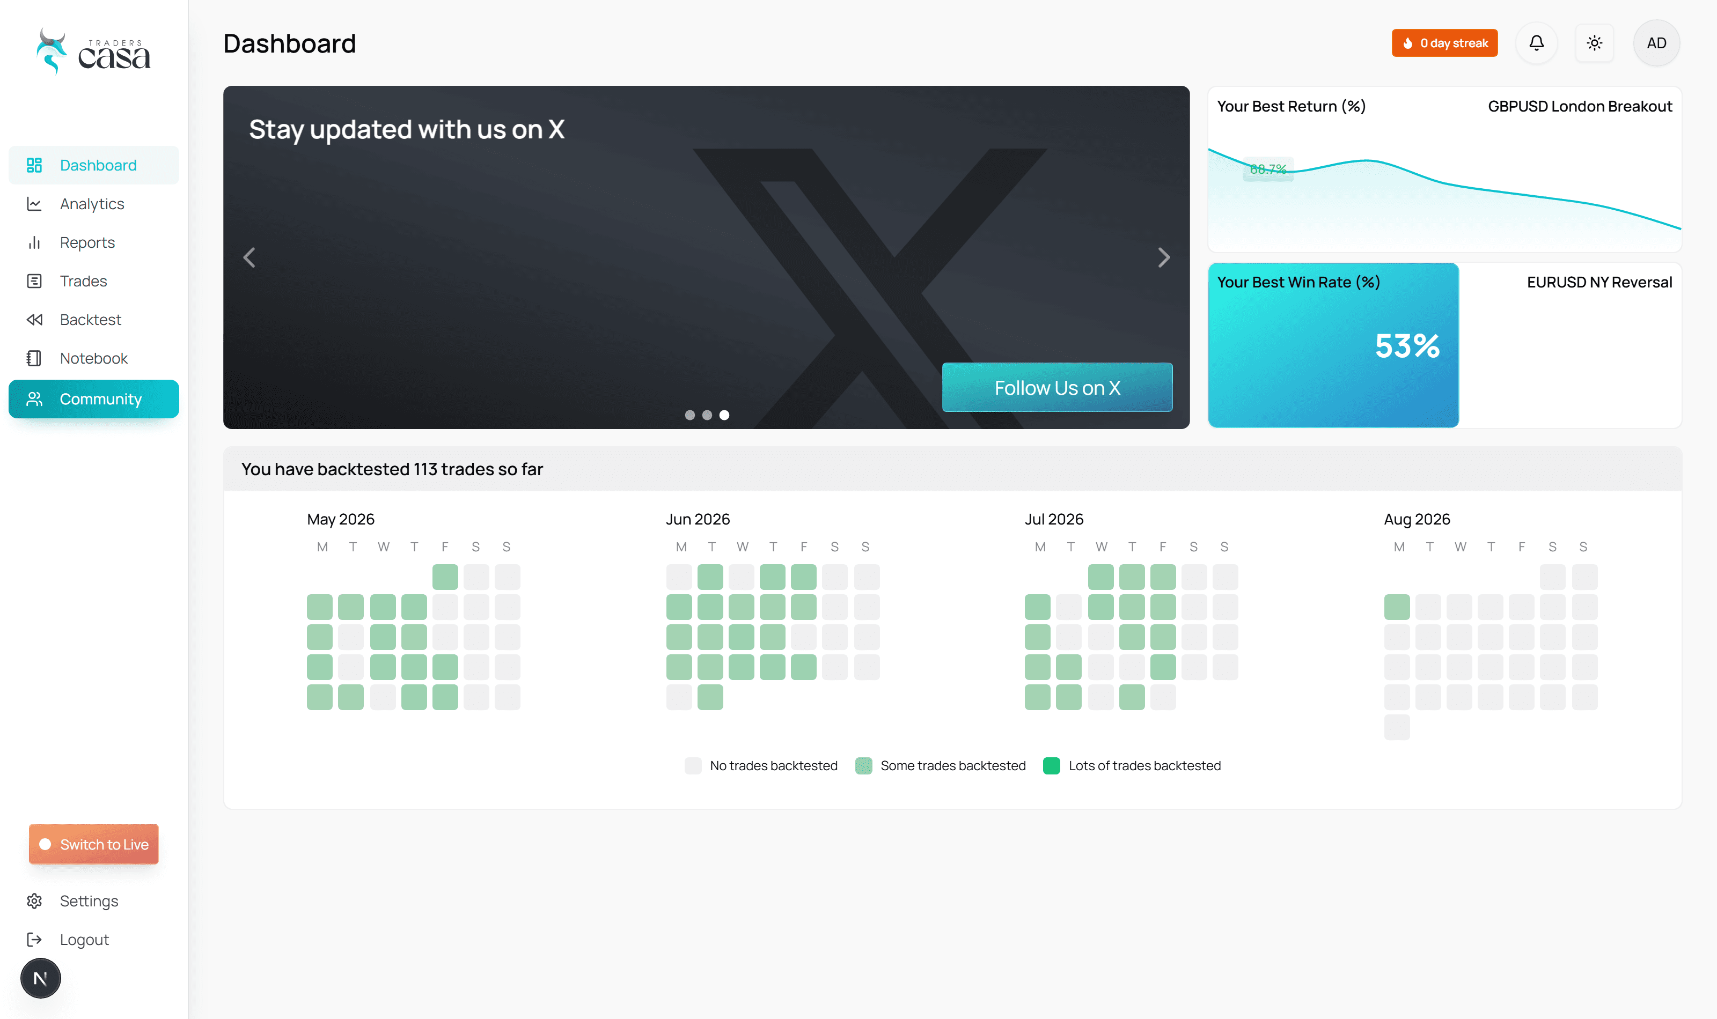Click EURUSD NY Reversal label
1717x1019 pixels.
1599,282
